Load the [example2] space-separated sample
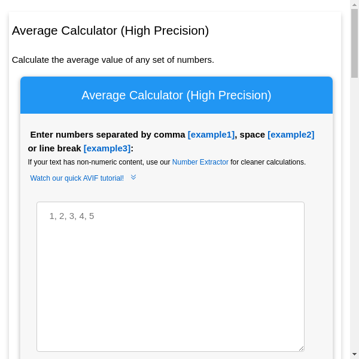 click(291, 135)
